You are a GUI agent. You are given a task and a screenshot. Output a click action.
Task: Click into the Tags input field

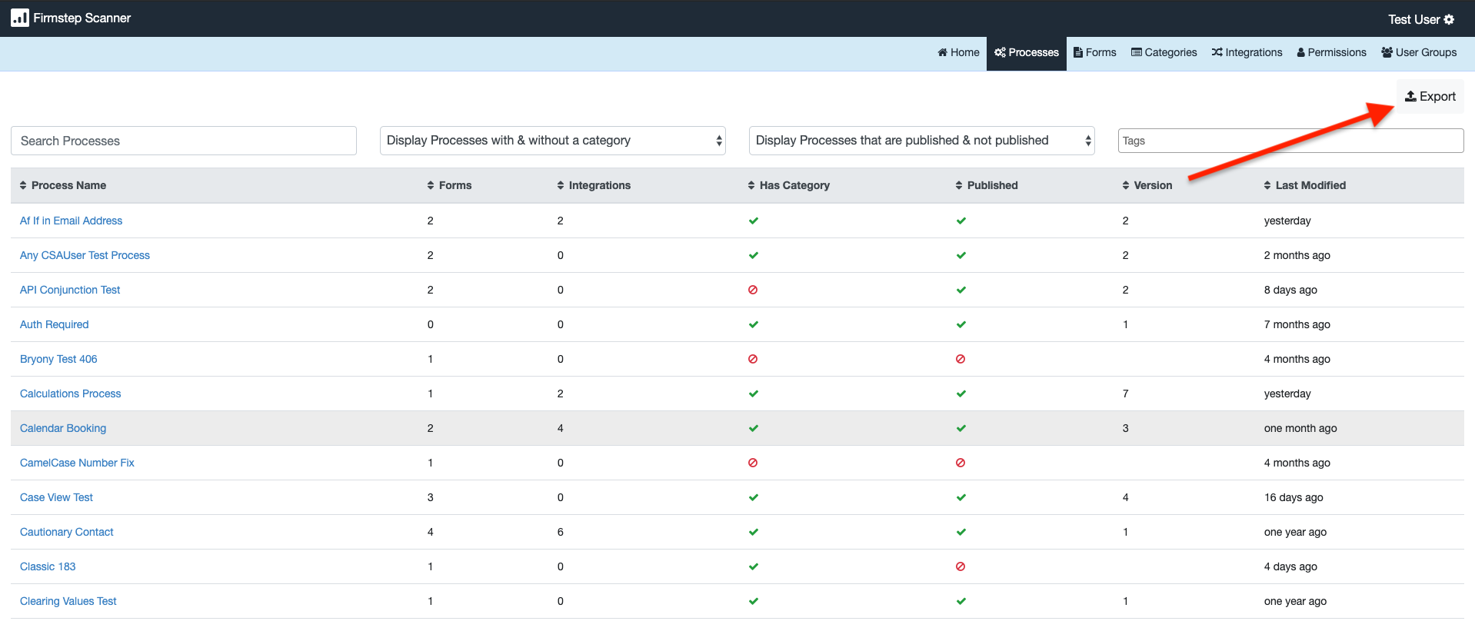click(x=1291, y=141)
